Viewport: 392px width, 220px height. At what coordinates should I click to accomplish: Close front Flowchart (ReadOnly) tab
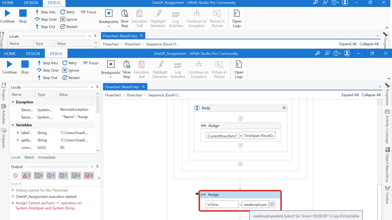click(143, 87)
